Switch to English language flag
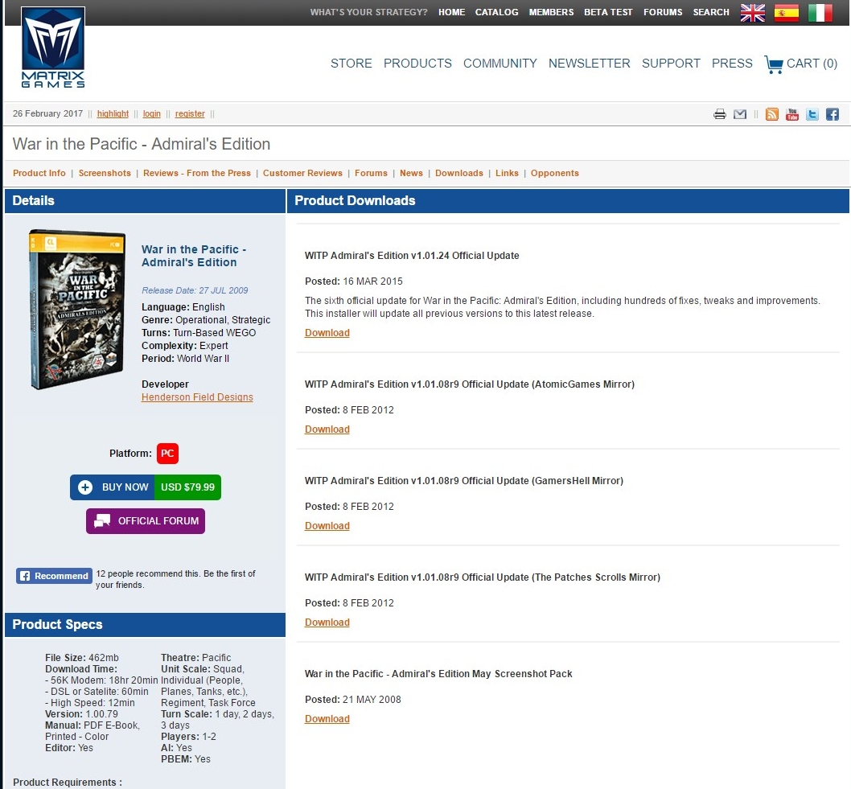Screen dimensions: 851x789 point(753,13)
